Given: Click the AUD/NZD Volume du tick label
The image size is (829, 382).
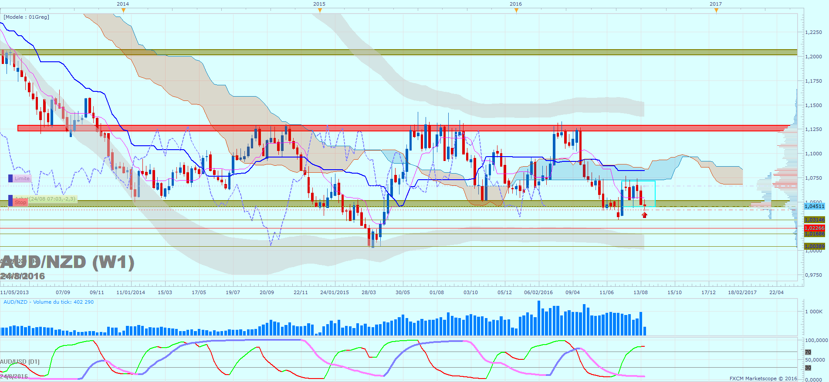Looking at the screenshot, I should pyautogui.click(x=48, y=302).
